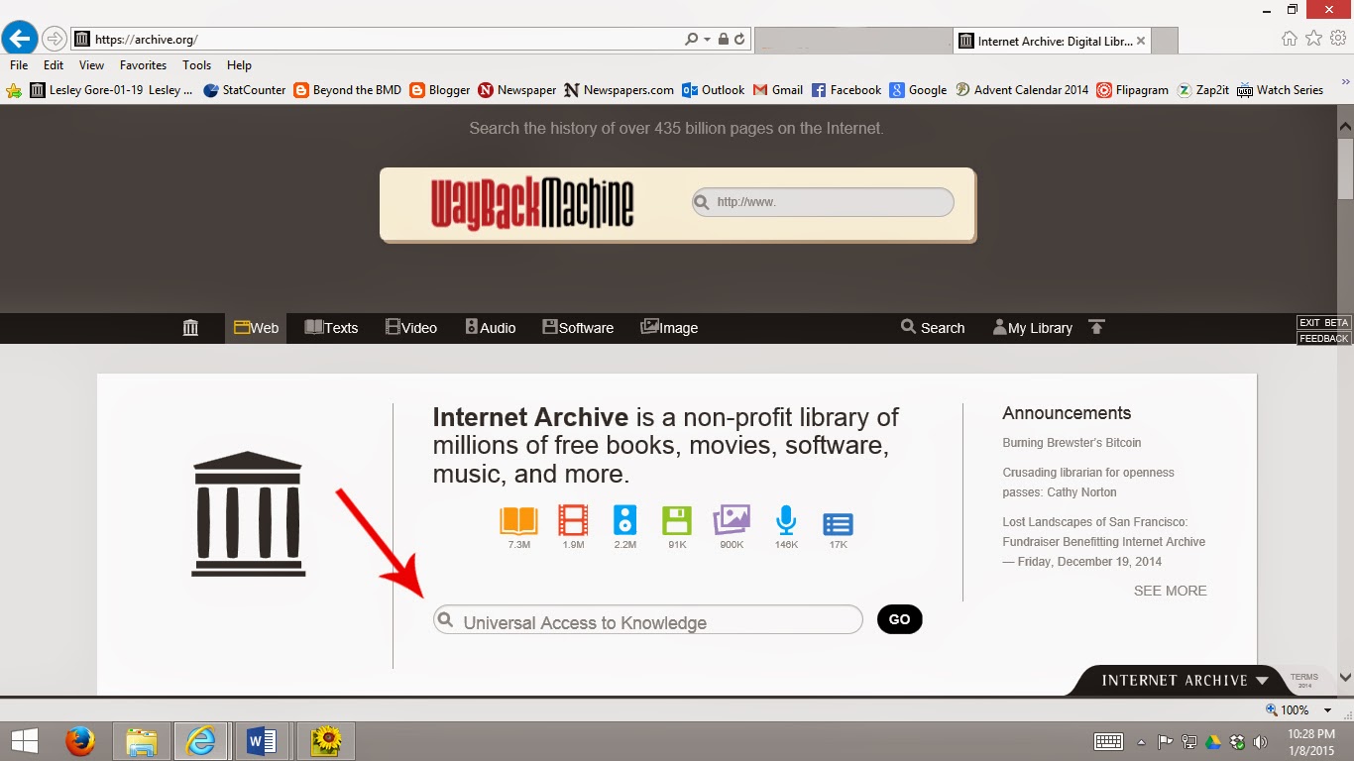The image size is (1354, 761).
Task: Click the IE Home icon
Action: [1289, 39]
